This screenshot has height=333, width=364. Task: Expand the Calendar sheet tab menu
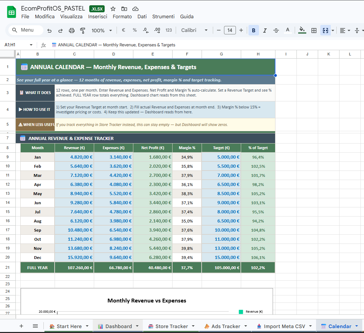(x=357, y=326)
